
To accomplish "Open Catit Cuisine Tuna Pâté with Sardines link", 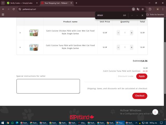I will point(70,45).
